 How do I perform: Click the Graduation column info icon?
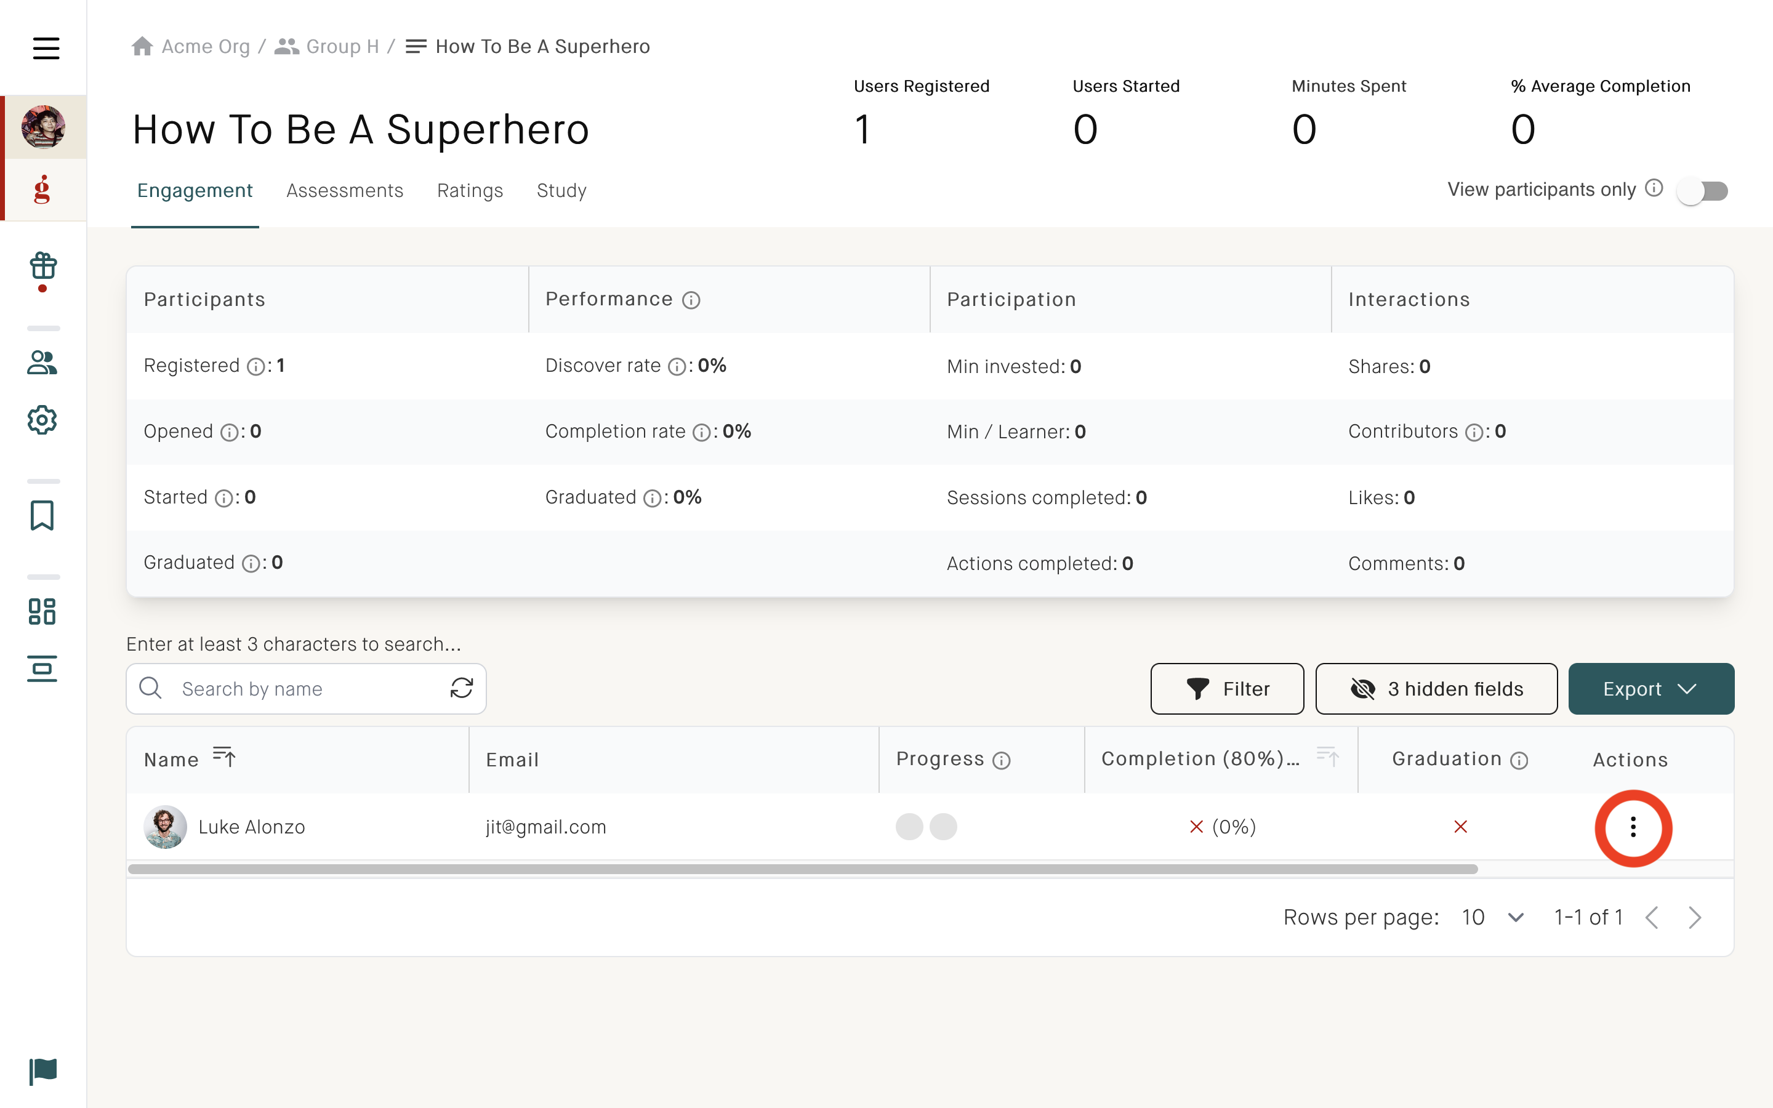point(1519,761)
